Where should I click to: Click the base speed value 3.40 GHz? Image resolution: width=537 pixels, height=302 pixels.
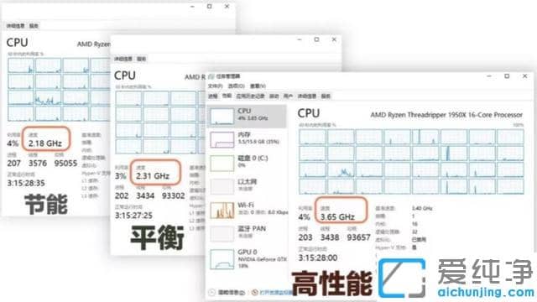click(x=422, y=208)
